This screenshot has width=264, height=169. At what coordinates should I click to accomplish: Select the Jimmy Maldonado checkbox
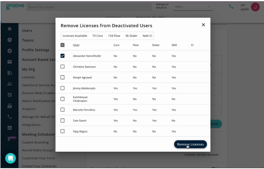[x=62, y=88]
